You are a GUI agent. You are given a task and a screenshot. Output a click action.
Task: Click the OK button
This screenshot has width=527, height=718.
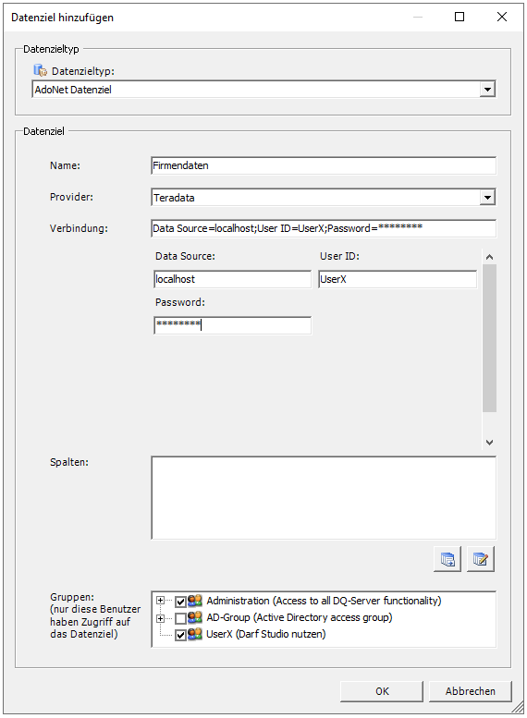[x=381, y=691]
